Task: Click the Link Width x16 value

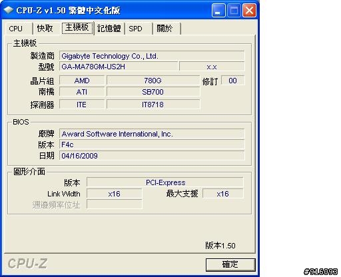Action: (114, 194)
